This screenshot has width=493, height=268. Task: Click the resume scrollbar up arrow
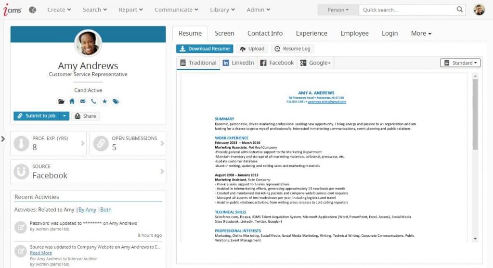(x=475, y=76)
